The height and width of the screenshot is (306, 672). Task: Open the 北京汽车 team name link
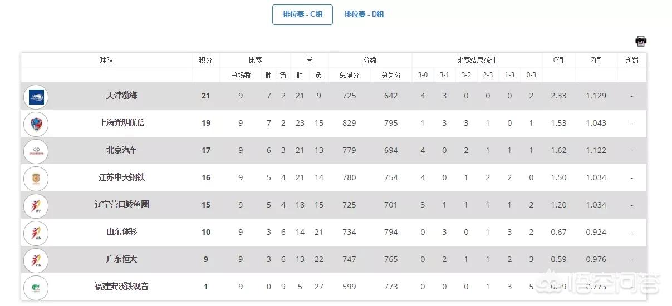click(121, 150)
